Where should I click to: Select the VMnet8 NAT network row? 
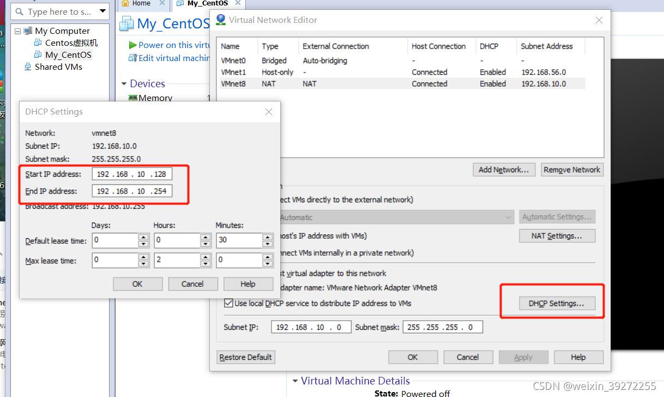(x=401, y=83)
